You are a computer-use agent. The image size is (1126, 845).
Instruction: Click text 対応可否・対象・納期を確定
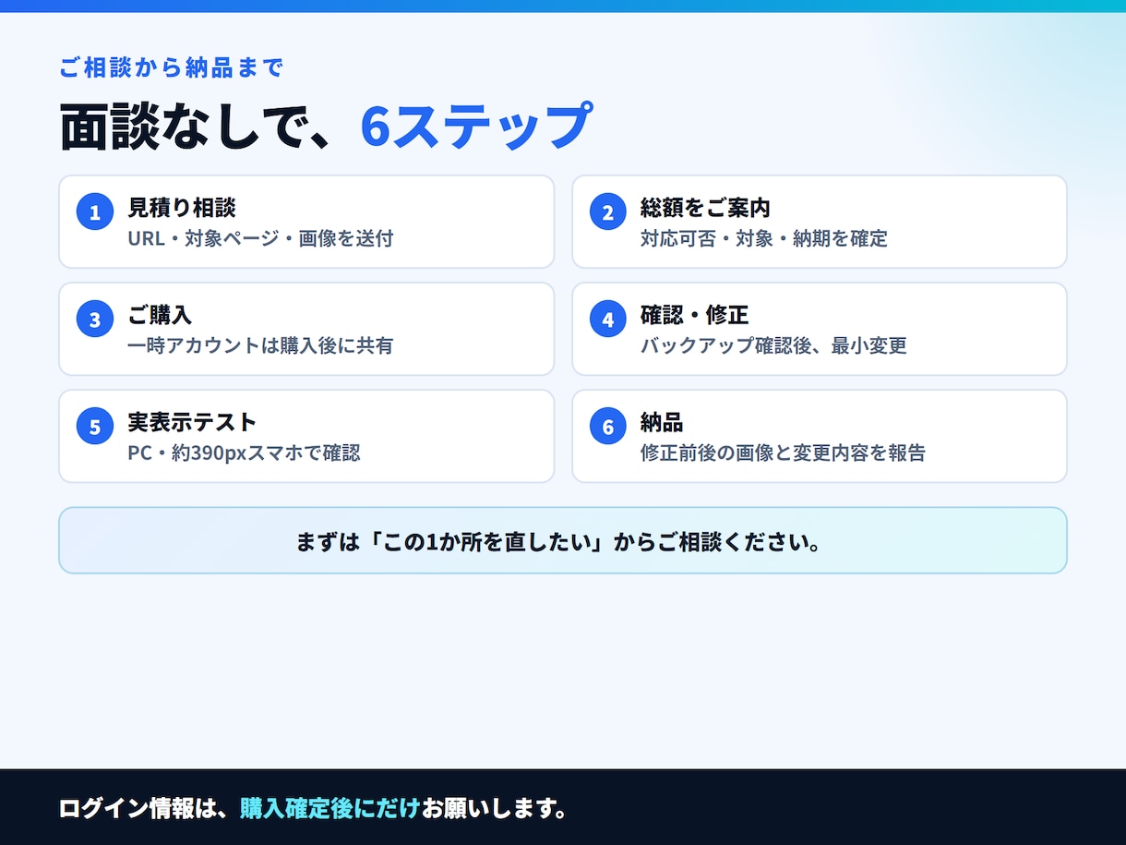point(764,238)
